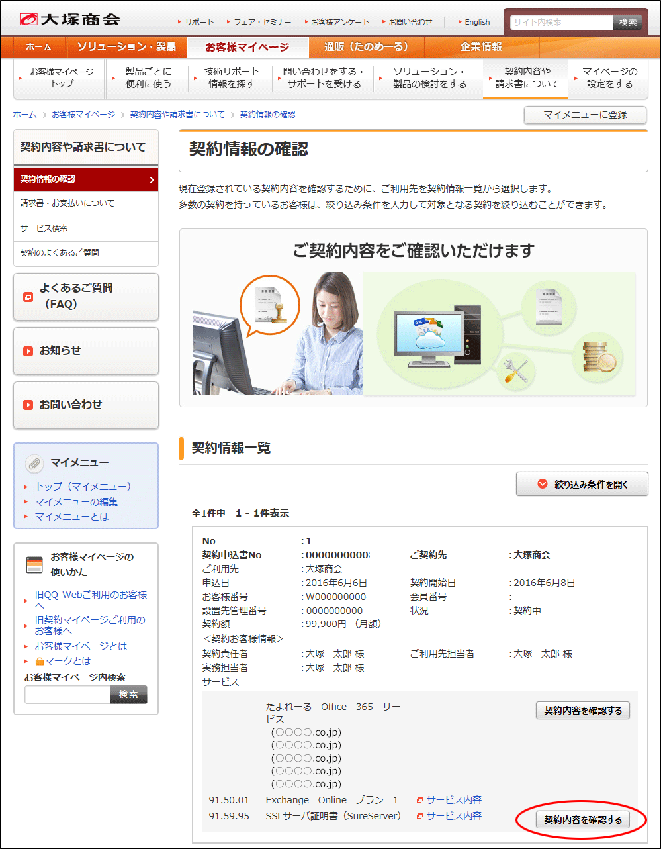Open 技術サポート情報を探す submenu item

click(x=230, y=78)
